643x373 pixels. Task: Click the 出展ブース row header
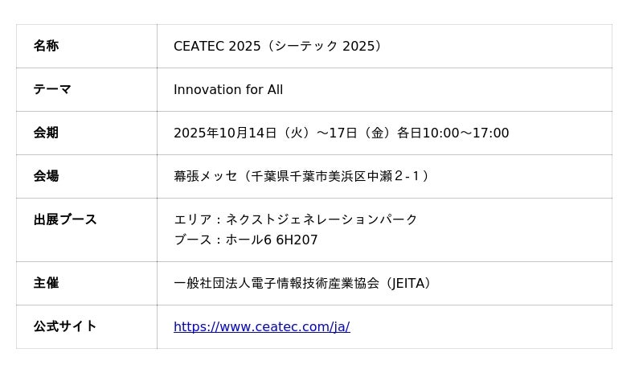click(x=65, y=219)
